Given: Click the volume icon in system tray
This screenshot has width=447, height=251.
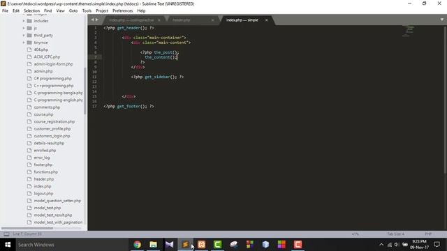Looking at the screenshot, I should 397,245.
